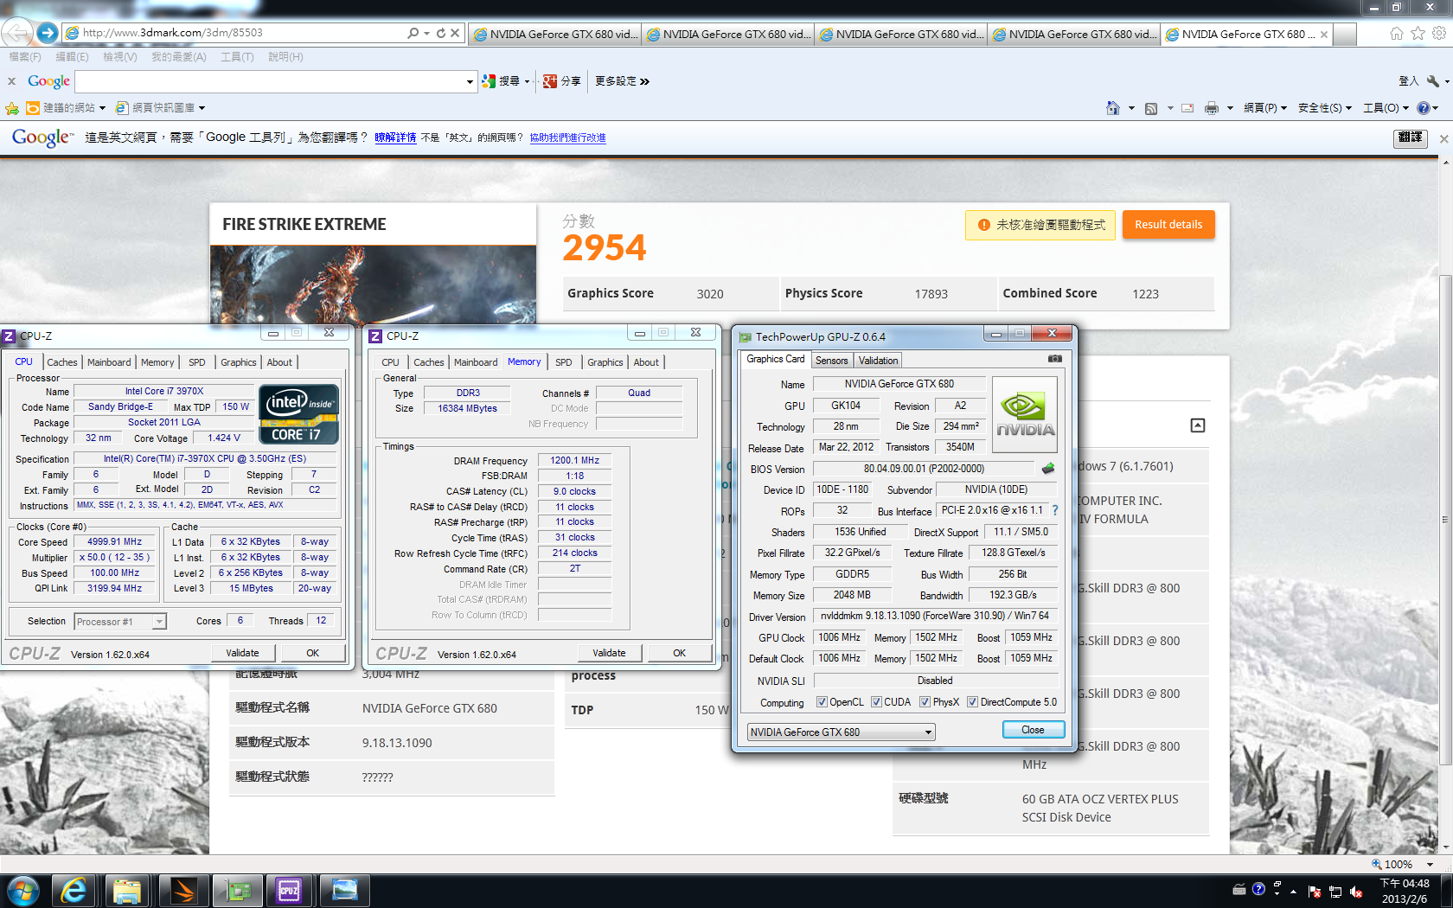
Task: Click the Fire Strike Extreme benchmark thumbnail
Action: point(373,285)
